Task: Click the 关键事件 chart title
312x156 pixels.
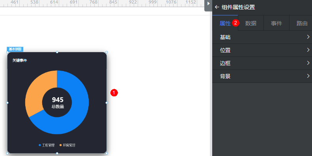Action: tap(20, 60)
